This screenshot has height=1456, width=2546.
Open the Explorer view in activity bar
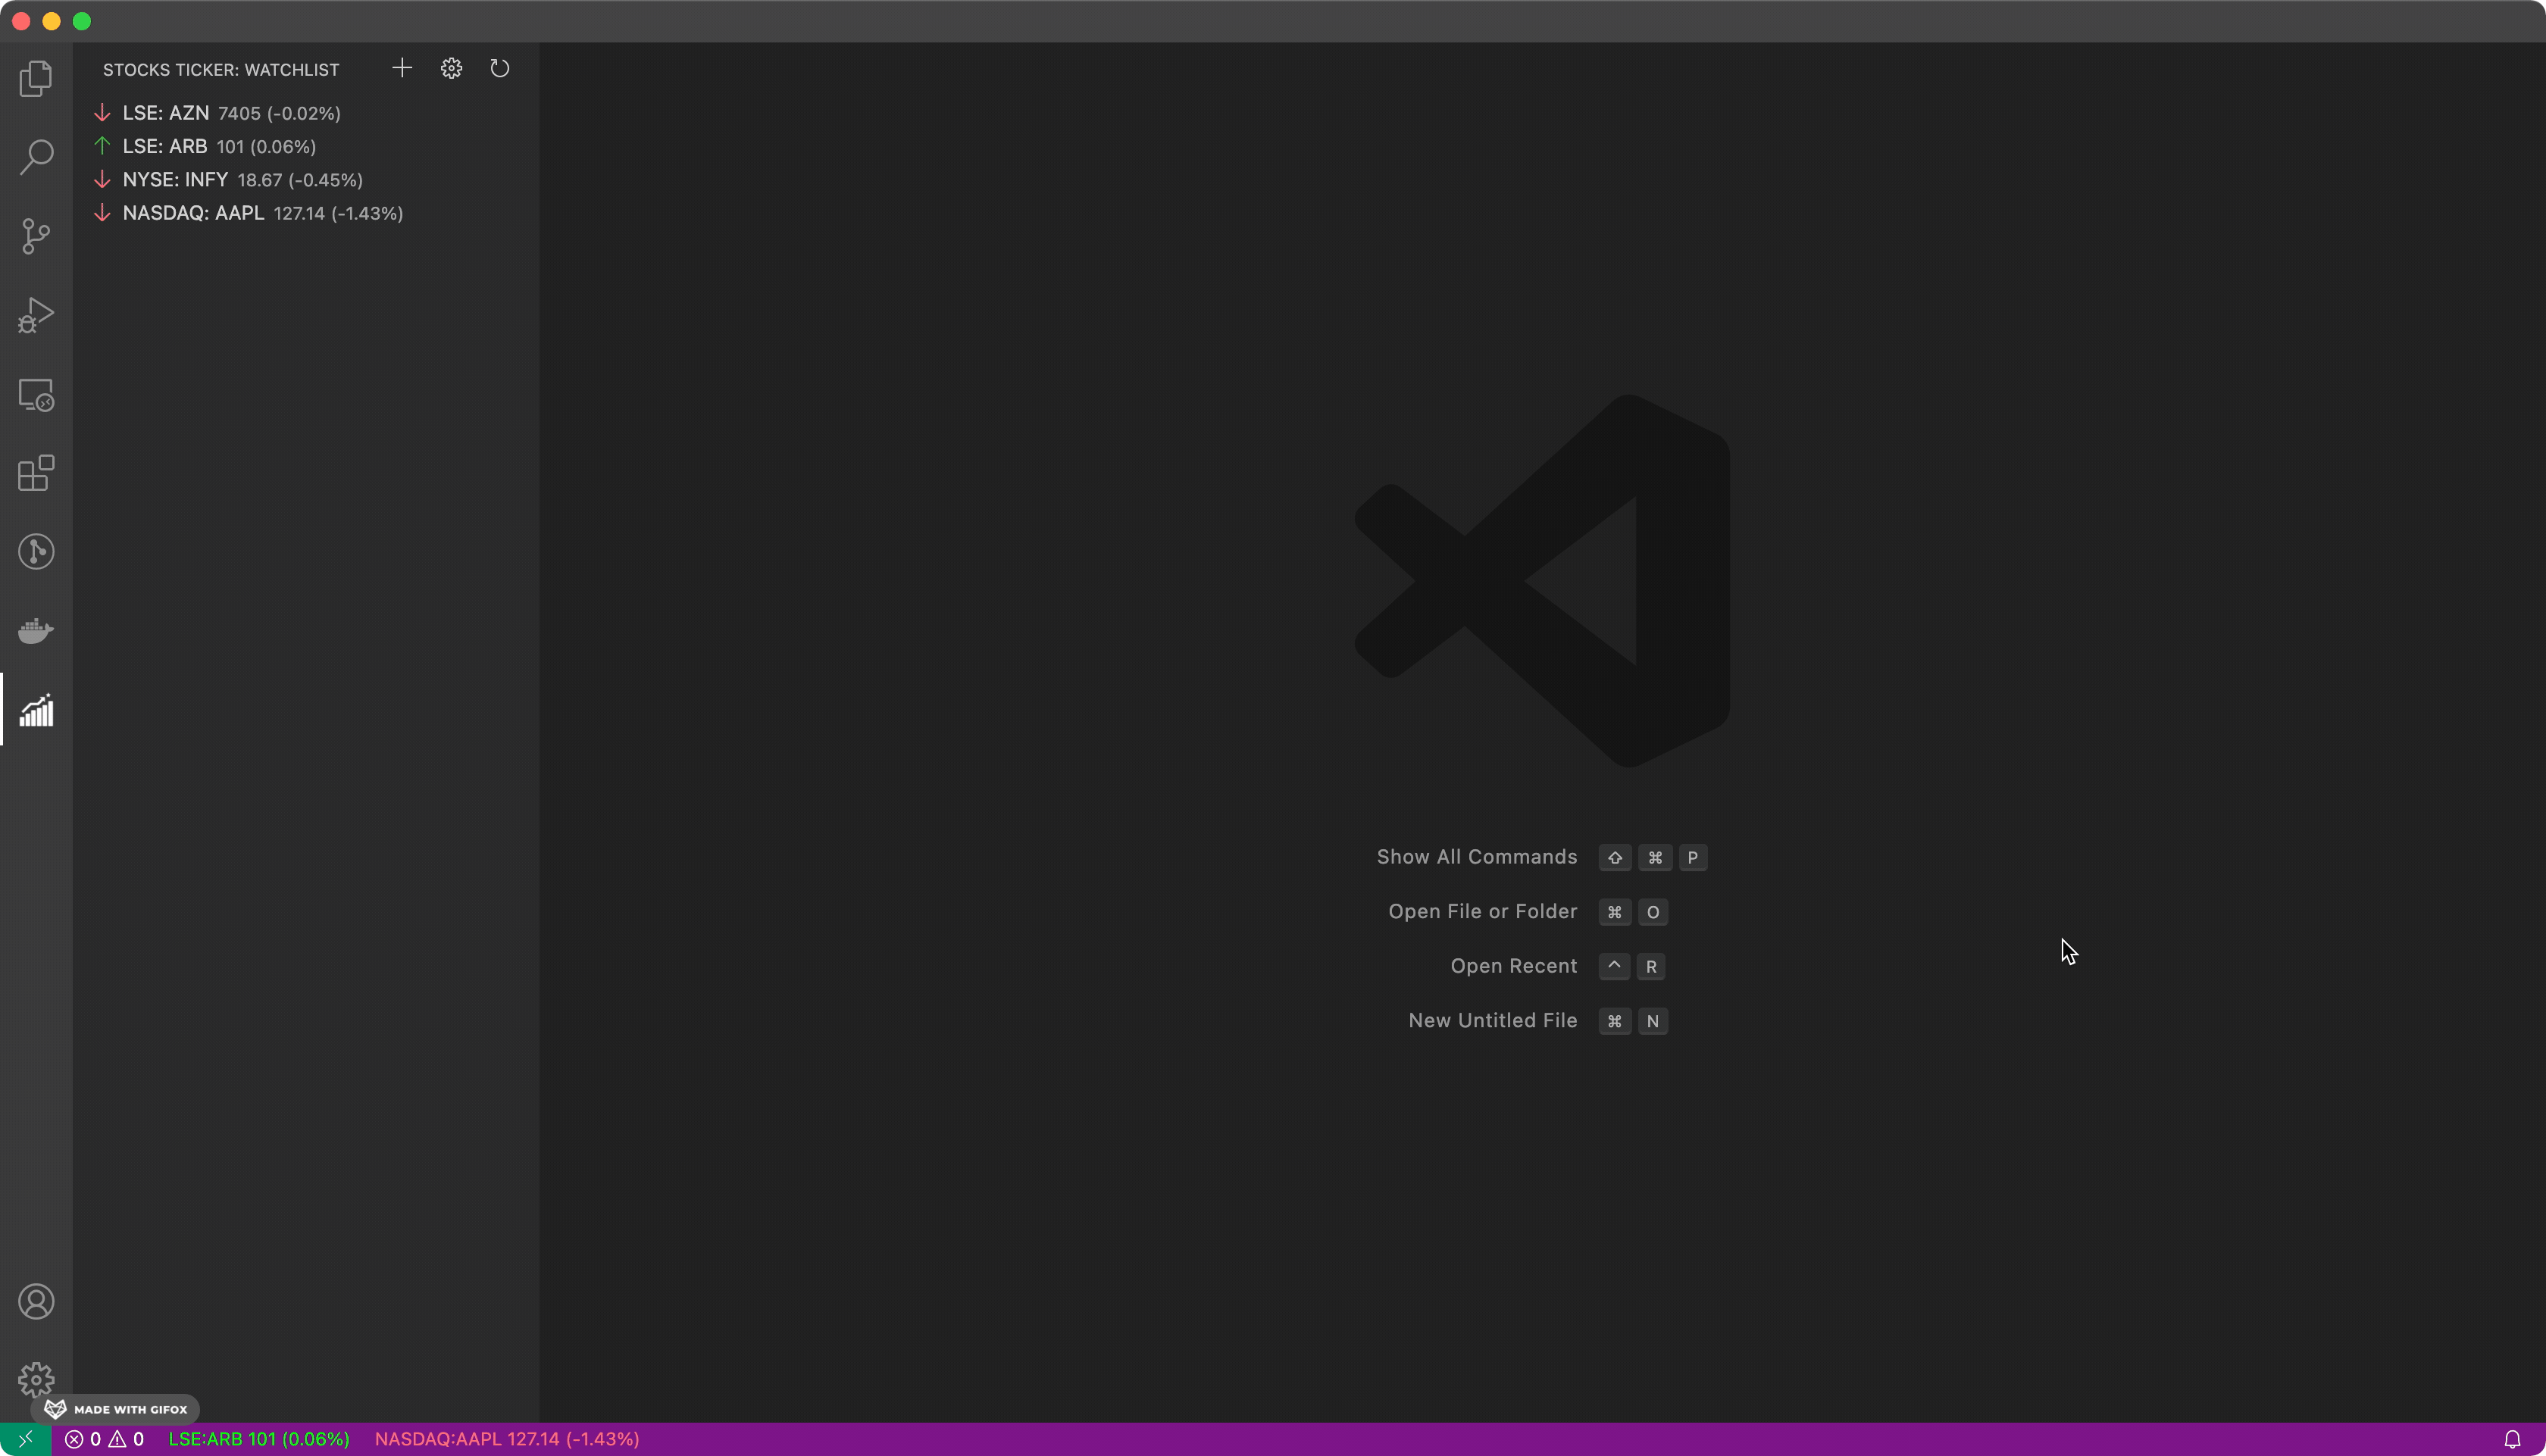coord(36,78)
